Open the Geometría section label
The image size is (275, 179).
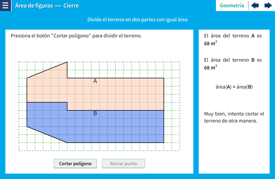(232, 5)
